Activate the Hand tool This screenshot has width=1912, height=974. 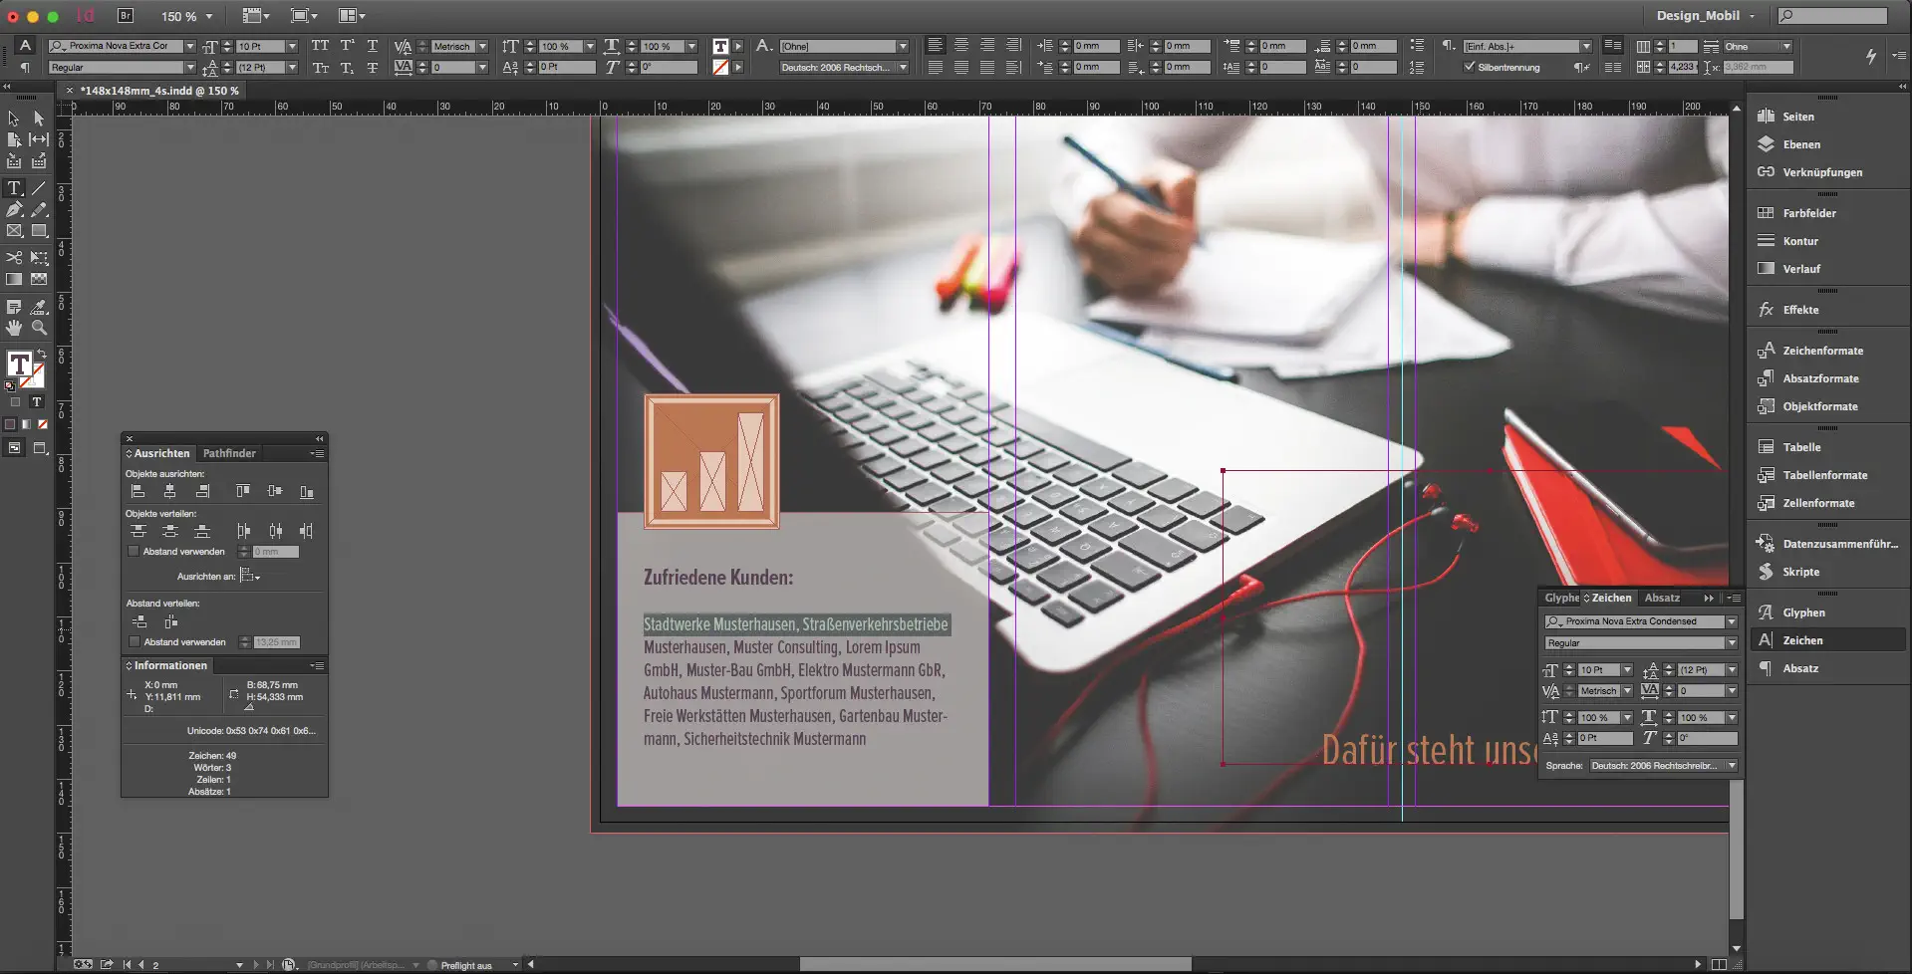tap(14, 328)
